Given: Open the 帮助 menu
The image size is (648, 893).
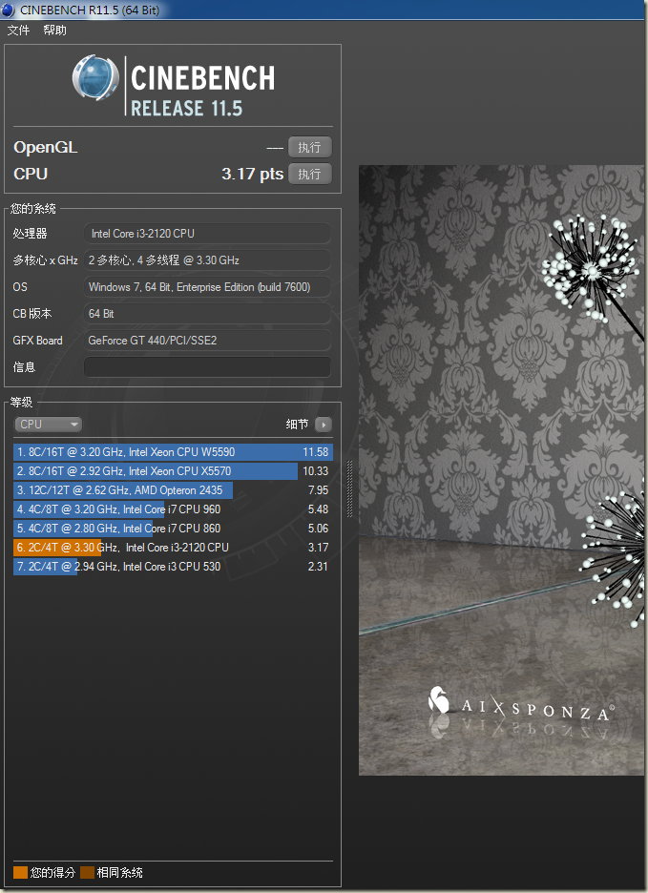Looking at the screenshot, I should point(54,31).
